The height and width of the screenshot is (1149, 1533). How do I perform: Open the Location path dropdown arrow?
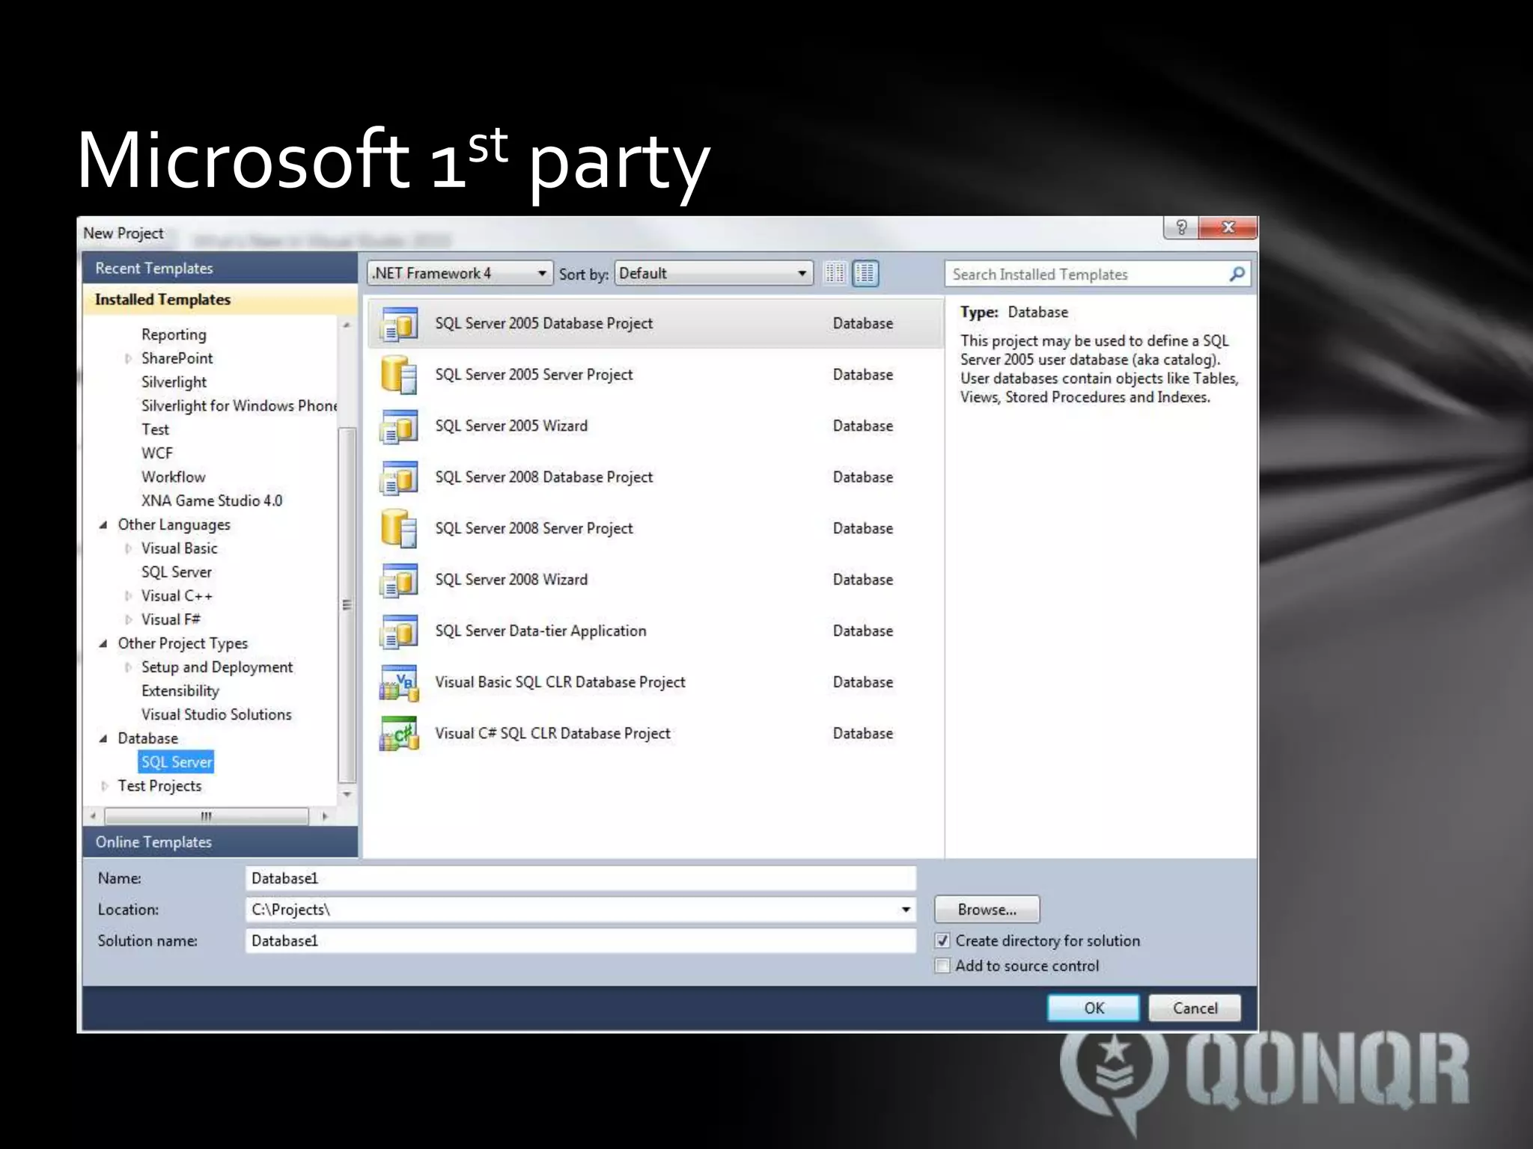906,910
